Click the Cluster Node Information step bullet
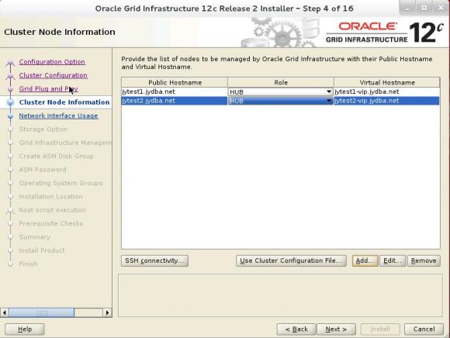The width and height of the screenshot is (450, 338). (11, 102)
